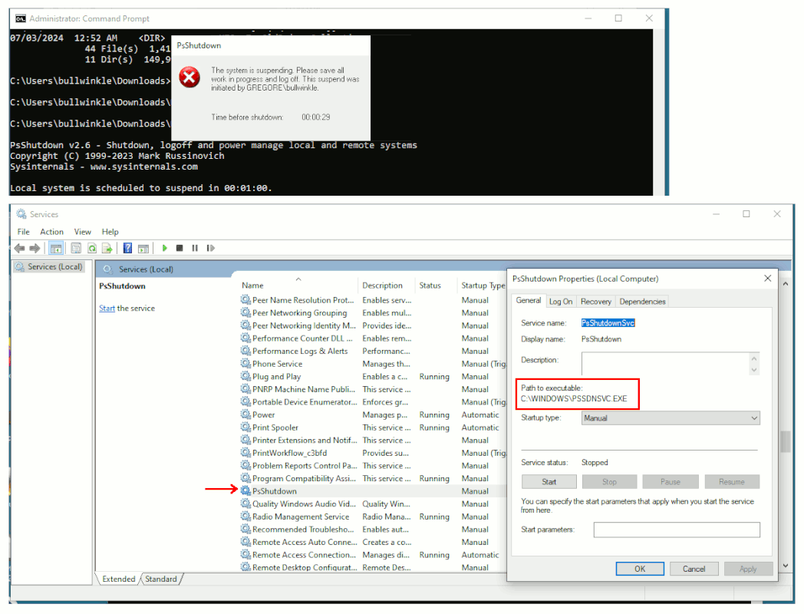The height and width of the screenshot is (614, 804).
Task: Sort services by Status column header
Action: 437,286
